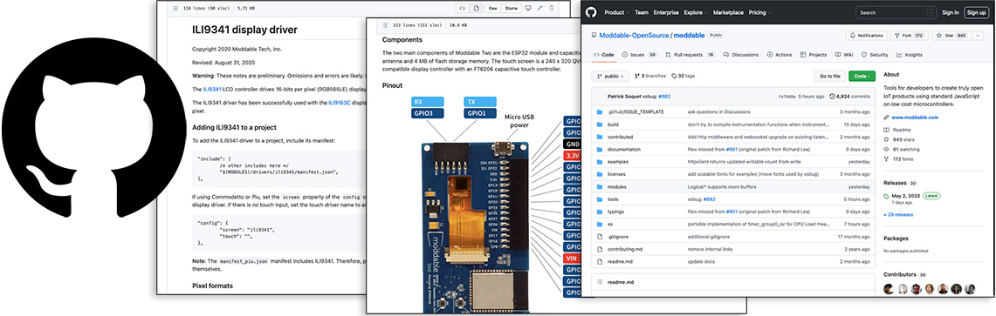Switch to the Discussions tab
Viewport: 996px width, 316px height.
(x=740, y=55)
